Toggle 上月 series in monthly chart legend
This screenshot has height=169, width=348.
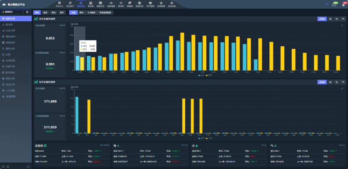pyautogui.click(x=209, y=138)
